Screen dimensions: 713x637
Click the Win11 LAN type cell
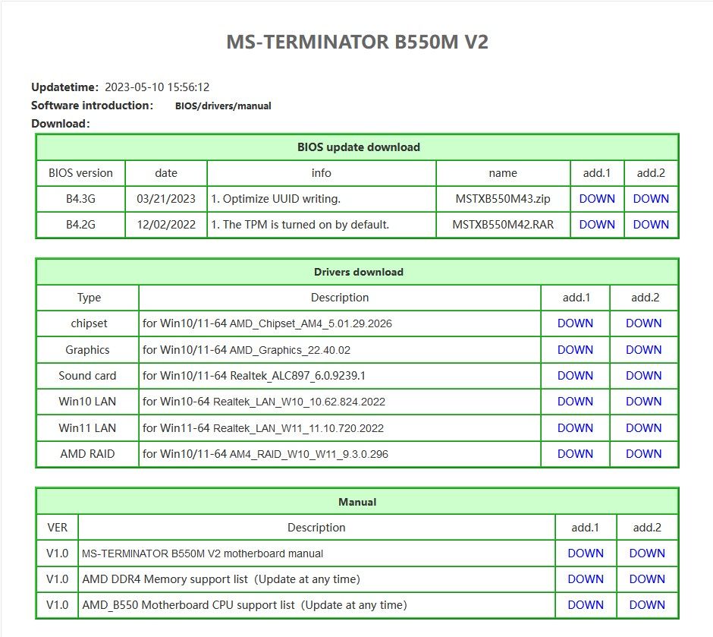(x=88, y=428)
